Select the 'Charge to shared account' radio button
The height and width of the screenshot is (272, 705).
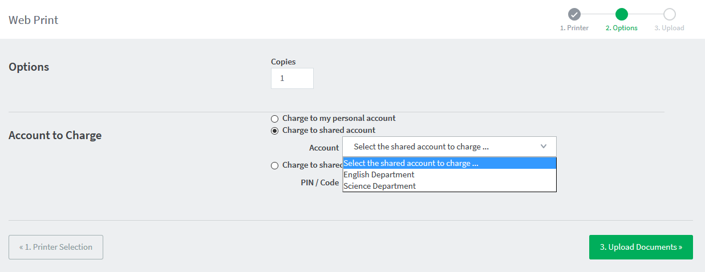point(275,131)
